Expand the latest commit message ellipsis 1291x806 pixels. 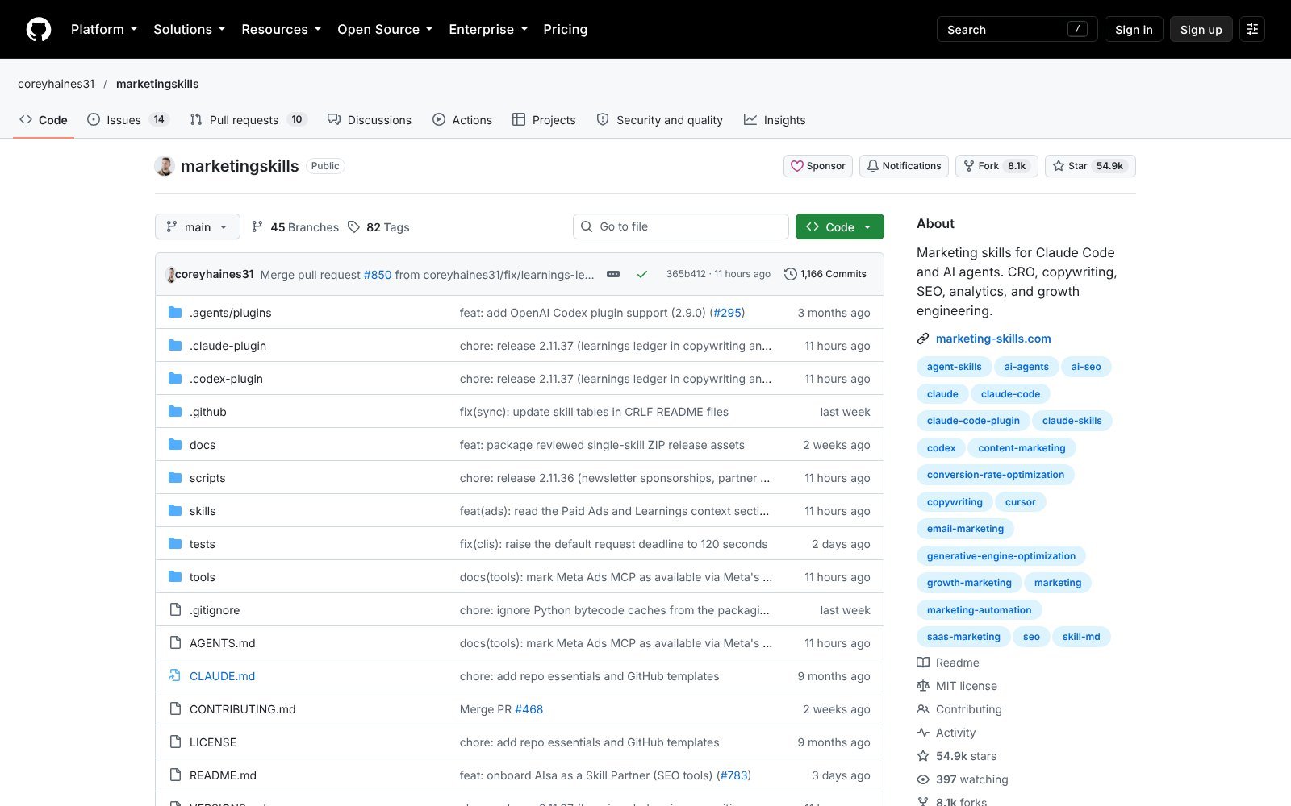click(x=613, y=274)
